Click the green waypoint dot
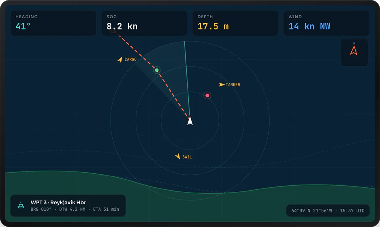The image size is (380, 227). pos(157,71)
